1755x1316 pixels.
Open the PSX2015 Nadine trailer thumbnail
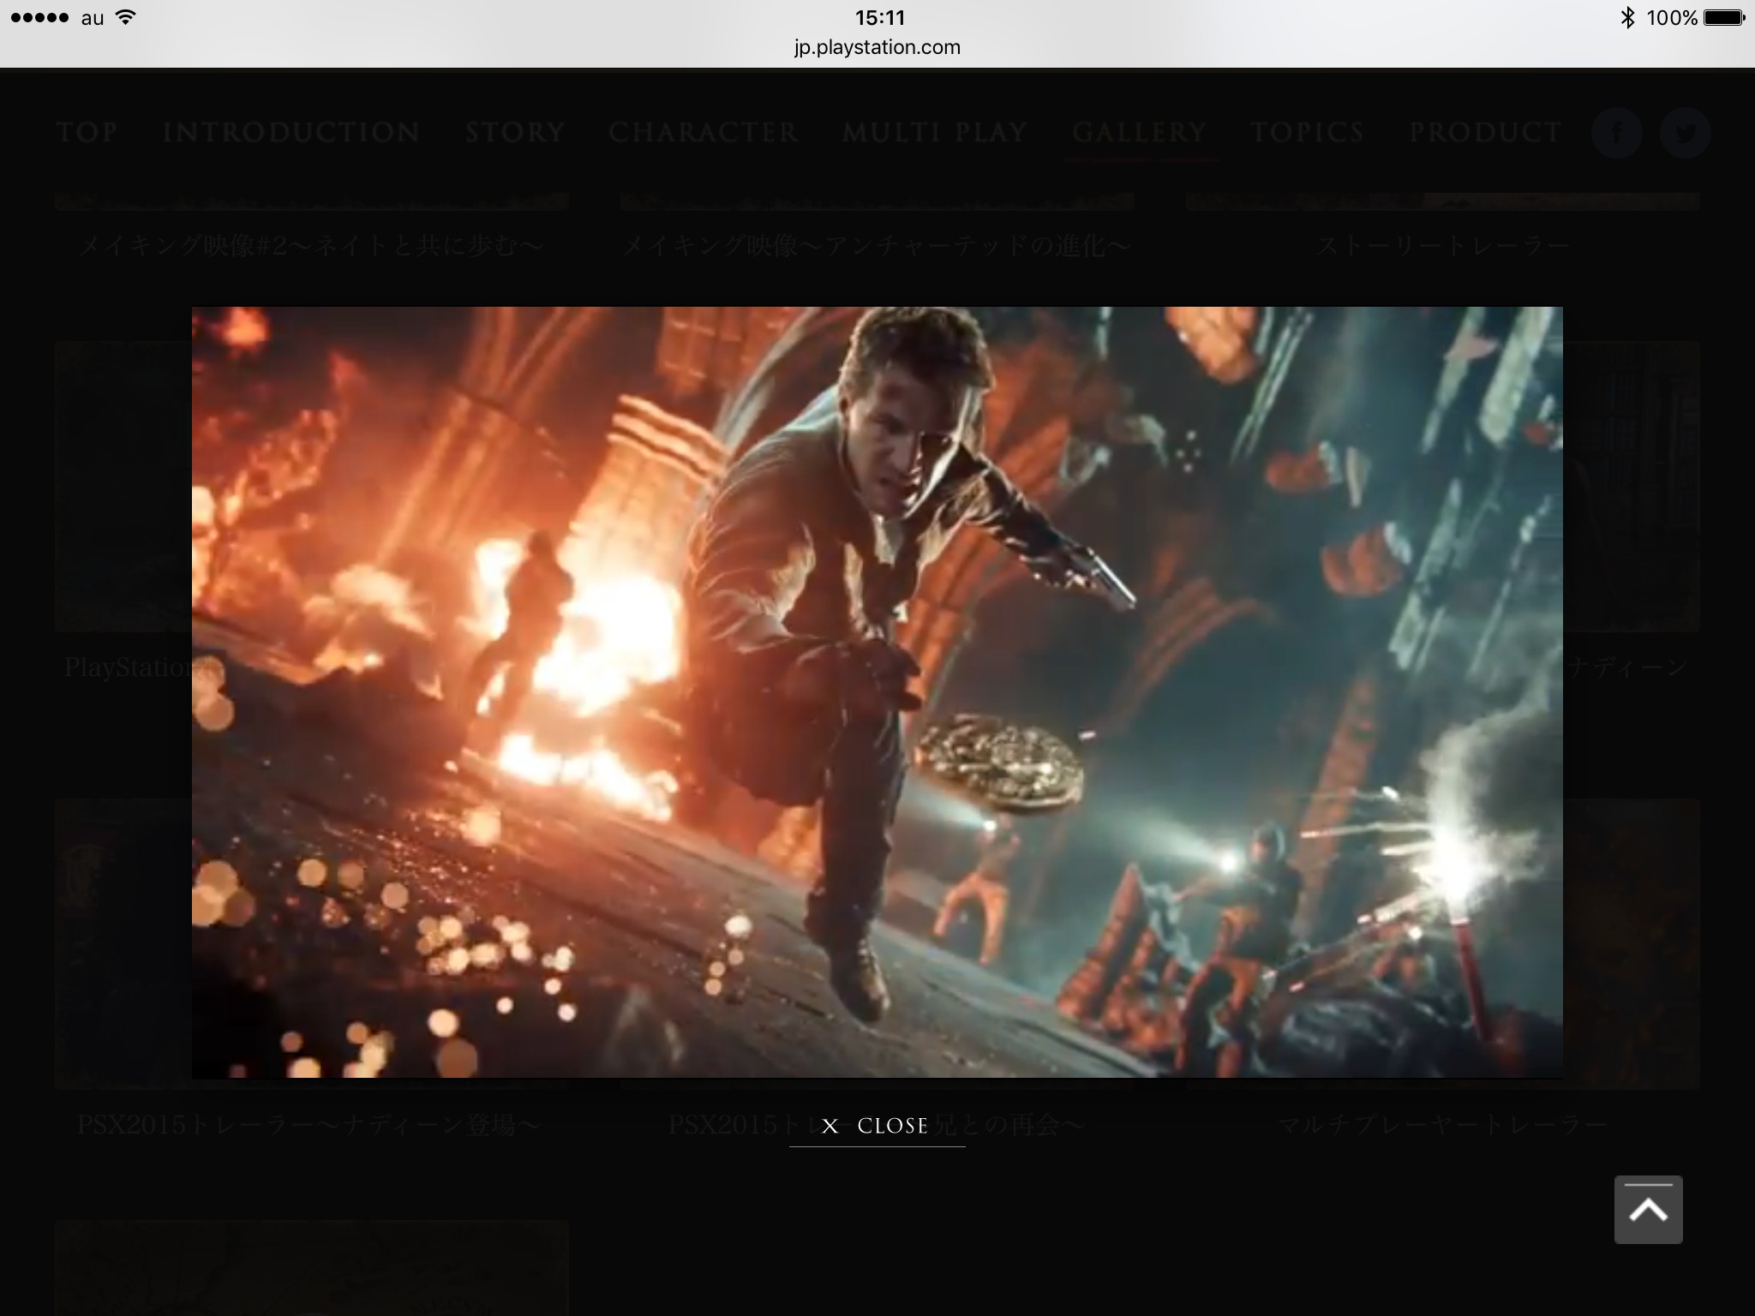pyautogui.click(x=123, y=942)
